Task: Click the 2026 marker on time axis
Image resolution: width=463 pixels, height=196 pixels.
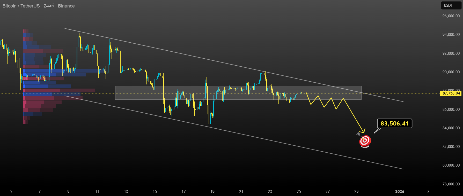Action: pos(400,191)
